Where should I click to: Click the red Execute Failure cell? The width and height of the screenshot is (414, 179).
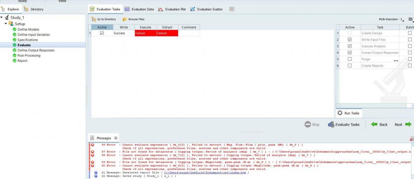145,33
